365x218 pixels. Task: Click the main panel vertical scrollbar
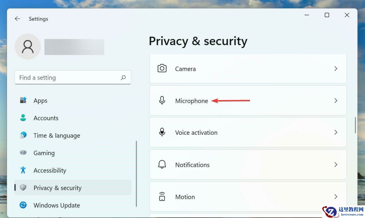(x=355, y=125)
